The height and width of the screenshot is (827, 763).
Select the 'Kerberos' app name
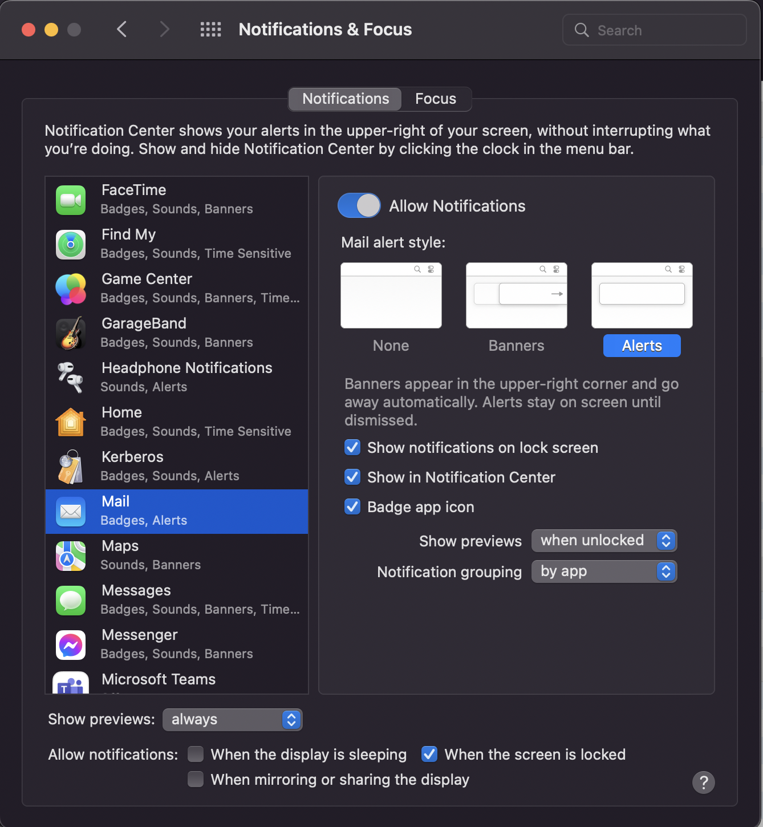point(133,457)
